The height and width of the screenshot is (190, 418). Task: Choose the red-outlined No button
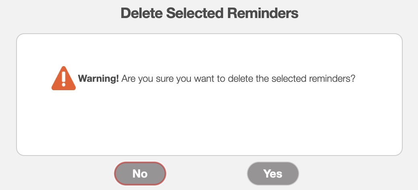pyautogui.click(x=140, y=174)
